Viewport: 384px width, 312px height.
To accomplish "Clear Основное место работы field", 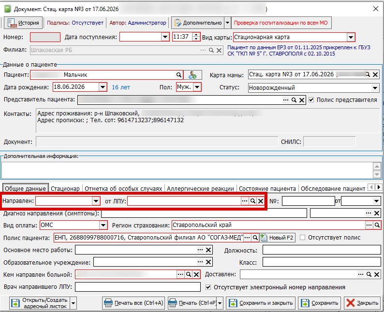I will pyautogui.click(x=208, y=250).
